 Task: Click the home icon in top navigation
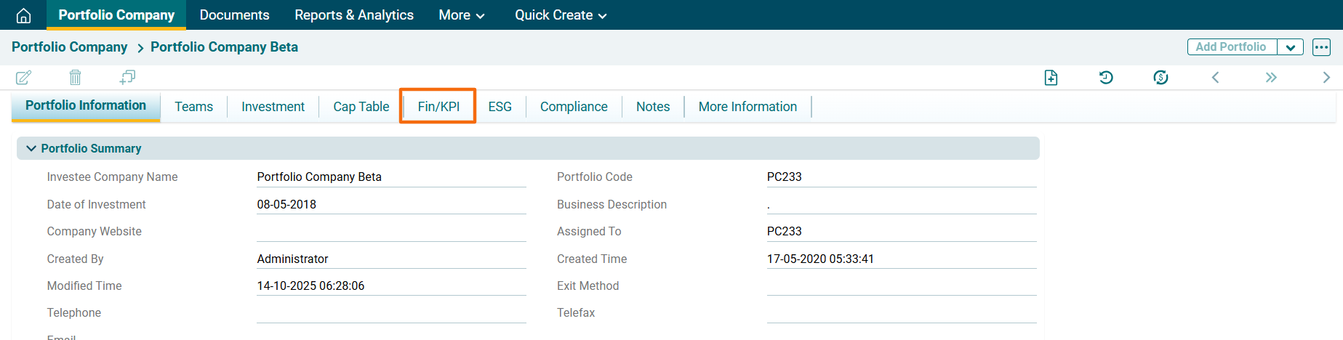tap(23, 15)
